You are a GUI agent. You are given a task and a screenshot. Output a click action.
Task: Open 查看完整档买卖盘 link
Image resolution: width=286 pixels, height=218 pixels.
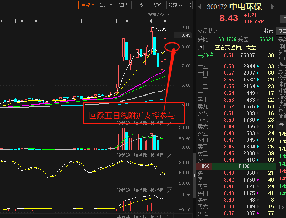point(235,48)
